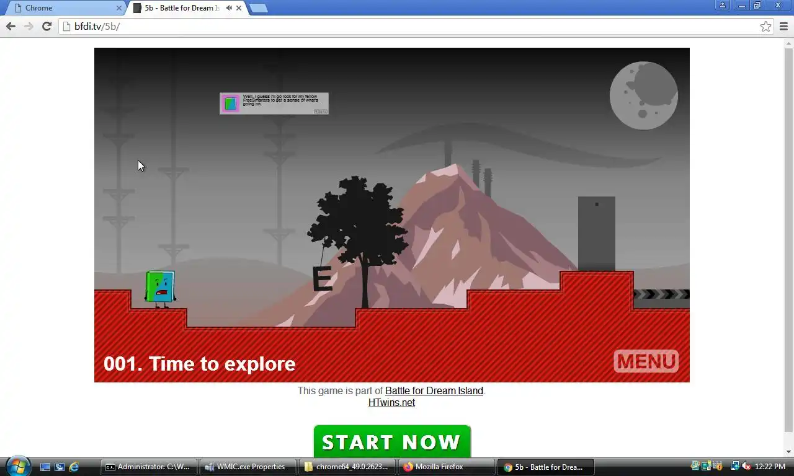The width and height of the screenshot is (794, 476).
Task: Click the gray exit door in the level
Action: click(x=597, y=234)
